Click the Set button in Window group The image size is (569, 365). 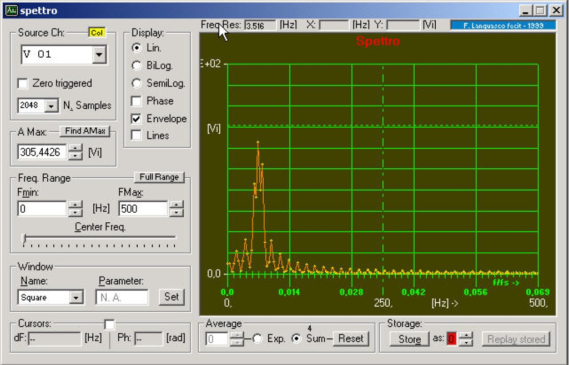pyautogui.click(x=172, y=297)
